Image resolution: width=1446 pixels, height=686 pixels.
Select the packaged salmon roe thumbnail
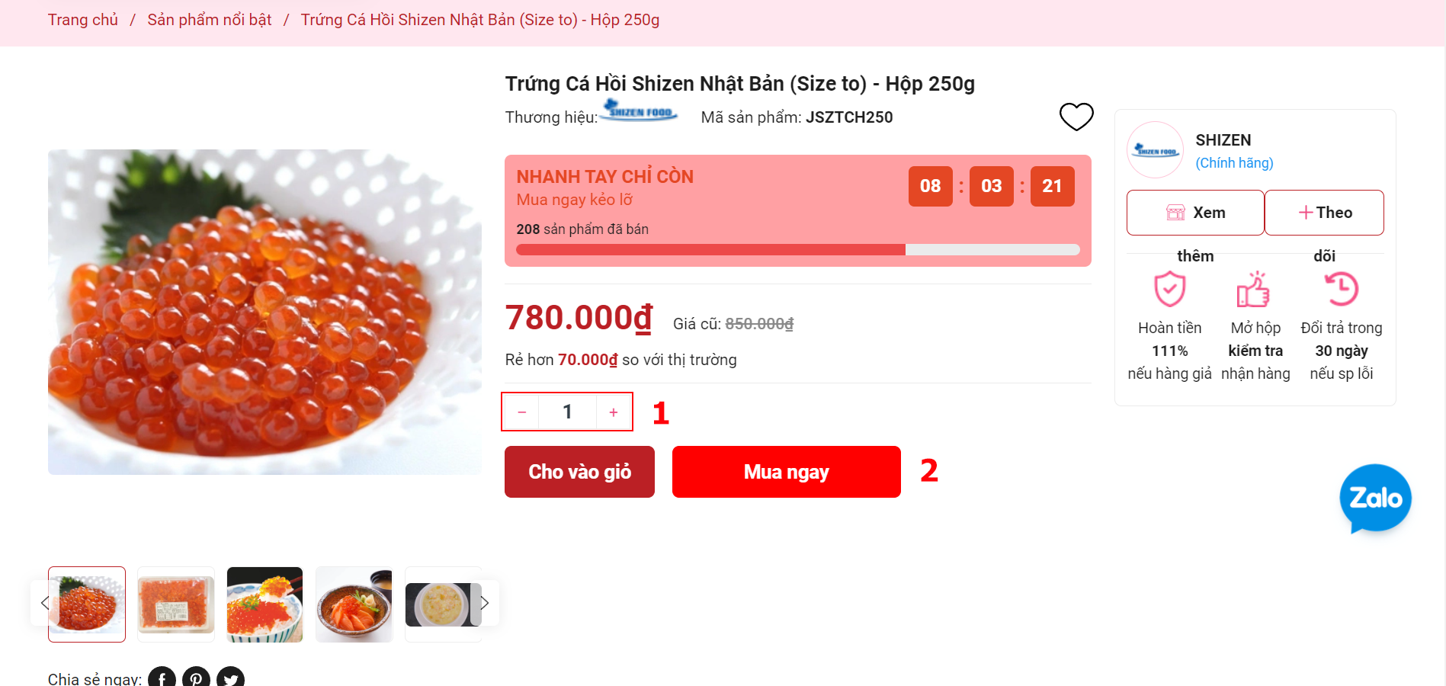[x=176, y=604]
